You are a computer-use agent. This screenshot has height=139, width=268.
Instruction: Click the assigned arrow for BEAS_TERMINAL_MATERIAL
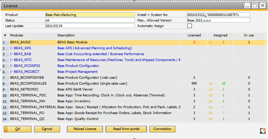pos(210,107)
